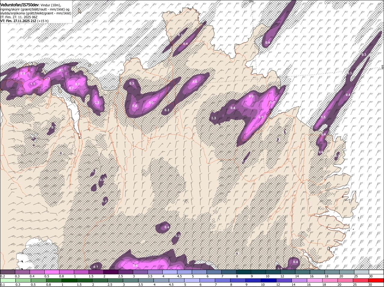
Task: Pick the top-row snow swatch starting at 6
Action: 214,272
